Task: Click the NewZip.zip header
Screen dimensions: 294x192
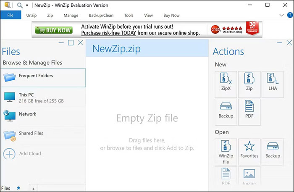Action: pos(147,48)
